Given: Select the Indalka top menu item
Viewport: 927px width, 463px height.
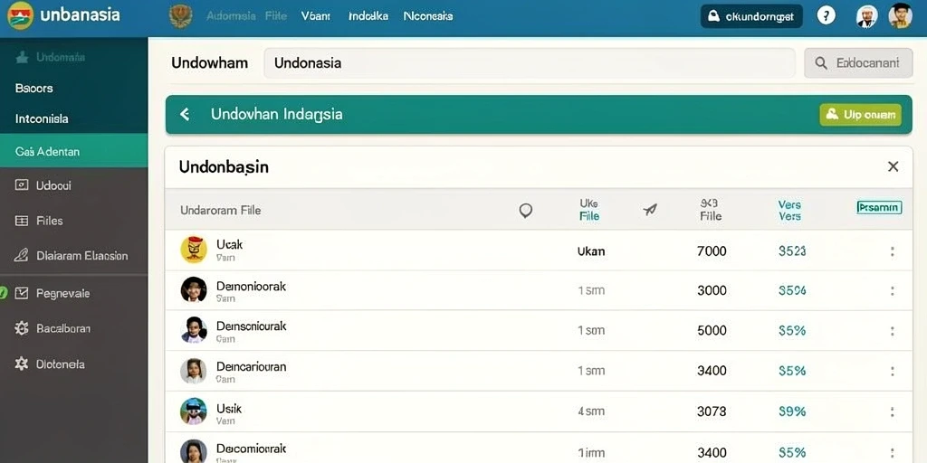Looking at the screenshot, I should click(x=368, y=16).
